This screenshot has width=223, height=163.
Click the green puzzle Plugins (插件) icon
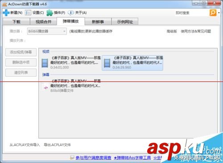pos(50,13)
